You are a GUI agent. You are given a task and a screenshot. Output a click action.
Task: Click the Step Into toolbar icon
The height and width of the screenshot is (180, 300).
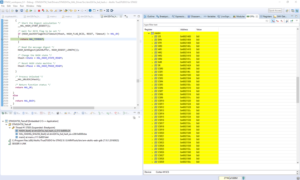[x=47, y=11]
